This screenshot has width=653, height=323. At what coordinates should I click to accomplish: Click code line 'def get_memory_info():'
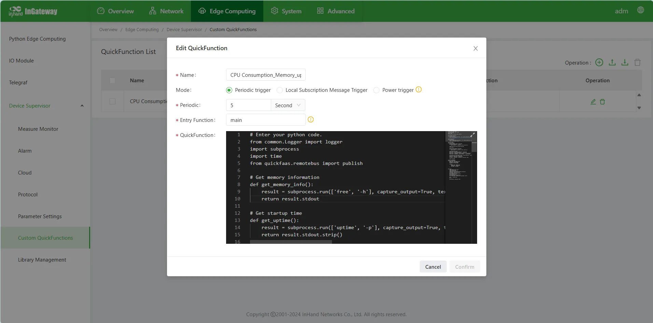tap(281, 184)
